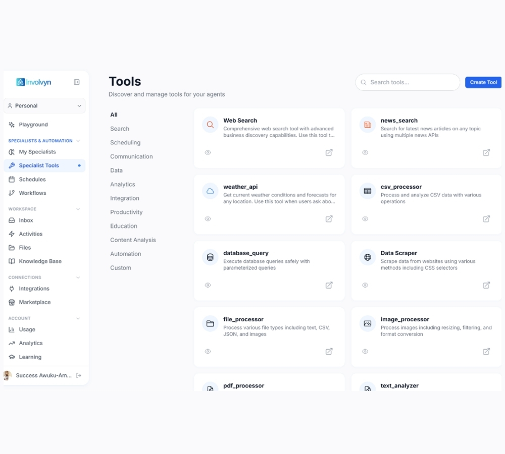Toggle eye icon on file_processor card
The height and width of the screenshot is (454, 505).
208,352
